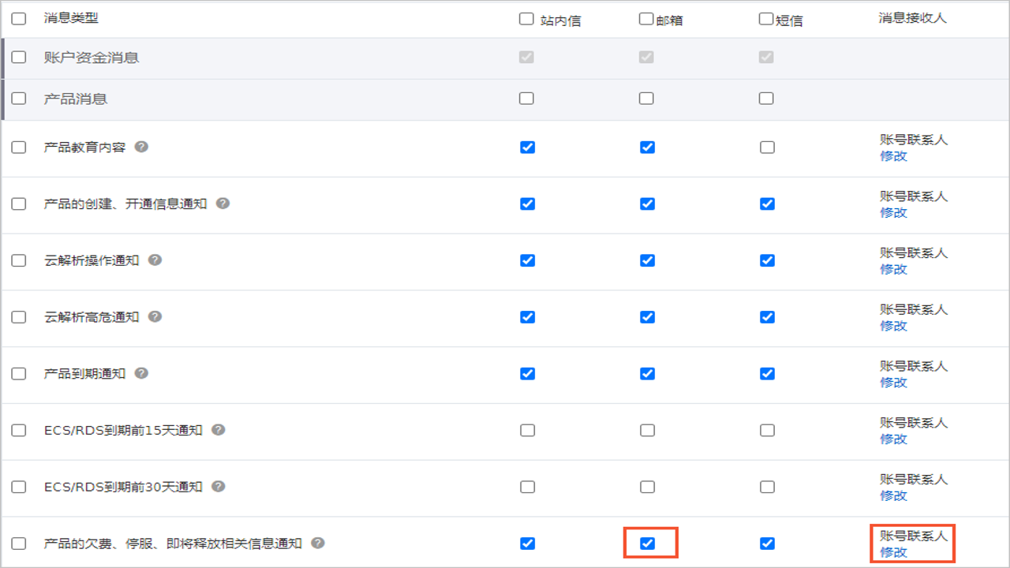Open help icon for 产品到期通知

click(x=141, y=373)
